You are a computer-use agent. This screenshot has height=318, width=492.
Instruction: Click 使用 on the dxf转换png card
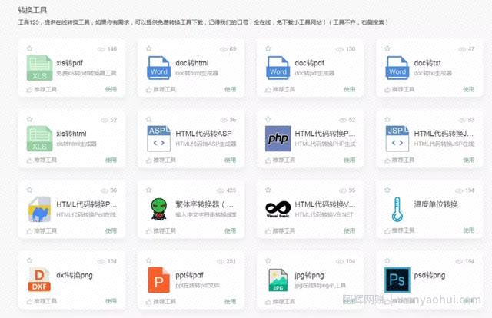pos(111,301)
